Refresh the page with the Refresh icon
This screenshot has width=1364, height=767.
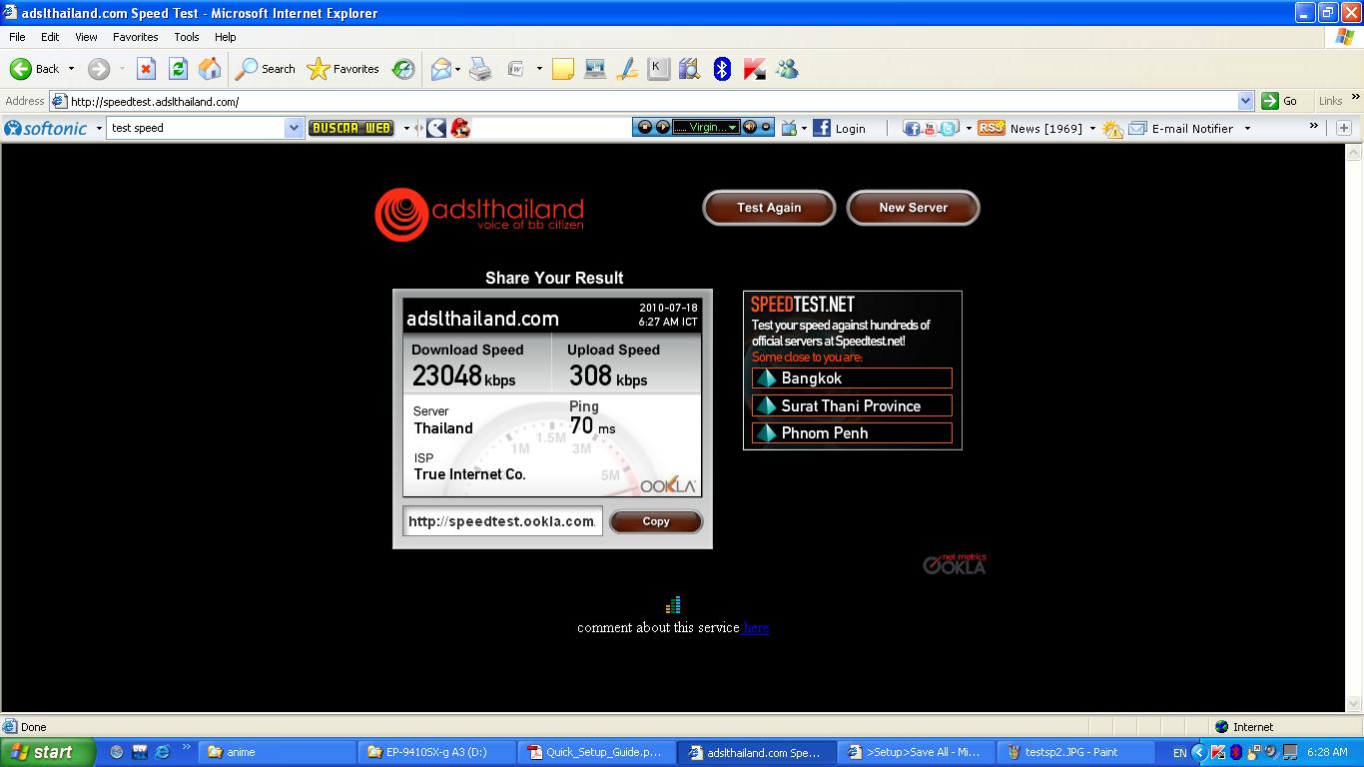pyautogui.click(x=178, y=69)
